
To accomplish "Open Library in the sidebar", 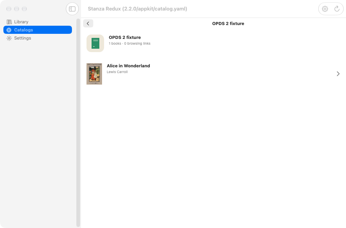I will click(38, 22).
